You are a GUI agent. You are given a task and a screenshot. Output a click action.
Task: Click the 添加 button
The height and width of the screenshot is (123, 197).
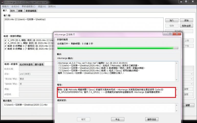[186, 20]
